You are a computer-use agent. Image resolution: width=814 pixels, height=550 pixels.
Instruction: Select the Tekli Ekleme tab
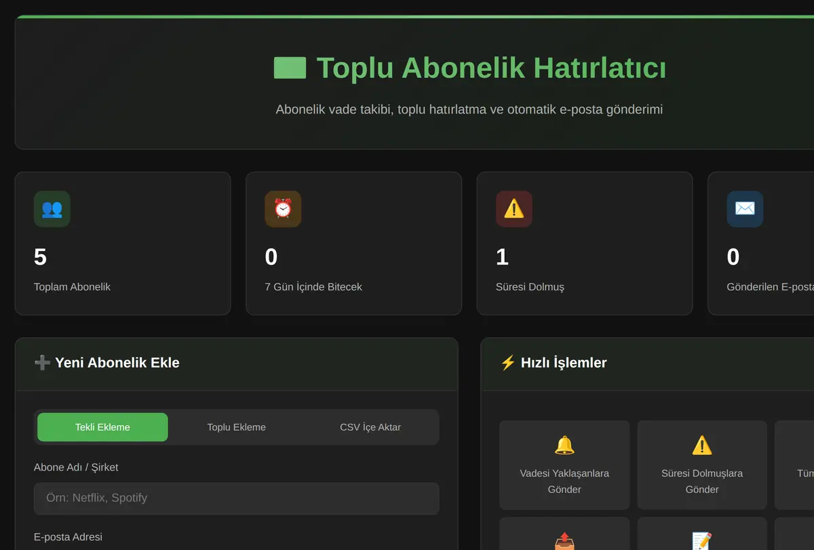tap(102, 427)
